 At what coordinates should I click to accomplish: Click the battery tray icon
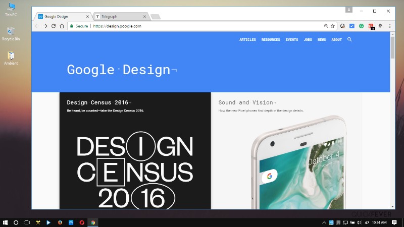pos(352,222)
